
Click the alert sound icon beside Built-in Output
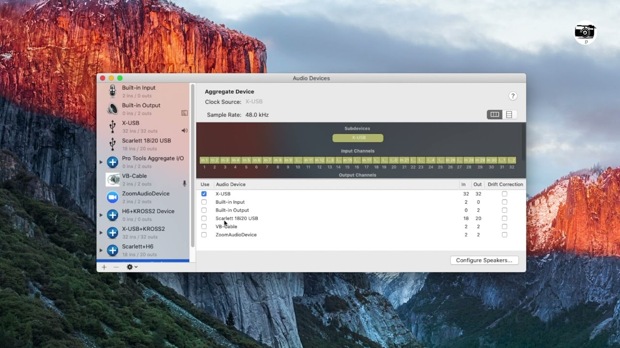click(x=185, y=113)
